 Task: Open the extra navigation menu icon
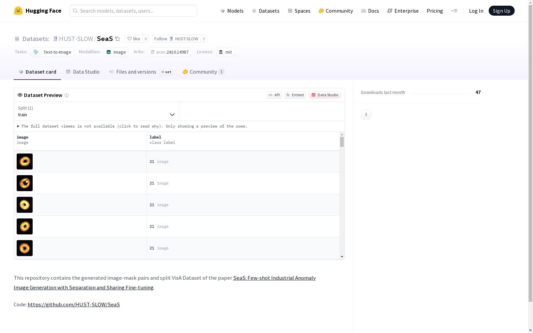point(454,11)
